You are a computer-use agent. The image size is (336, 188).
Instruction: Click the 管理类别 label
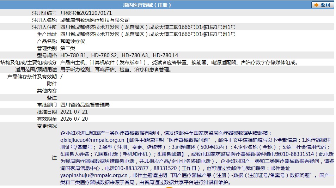47,48
